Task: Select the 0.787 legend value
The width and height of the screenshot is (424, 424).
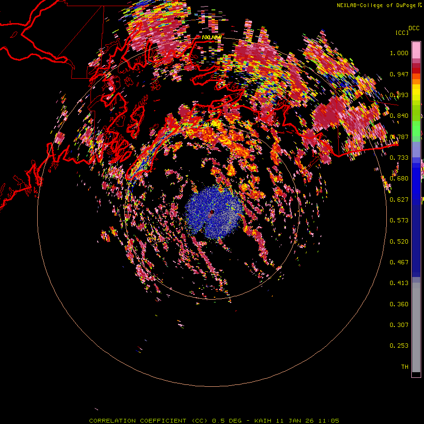Action: coord(399,137)
